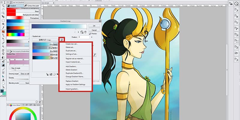Viewport: 240px width, 120px height.
Task: Click the wrench menu icon beside Gradient set
Action: pos(62,40)
